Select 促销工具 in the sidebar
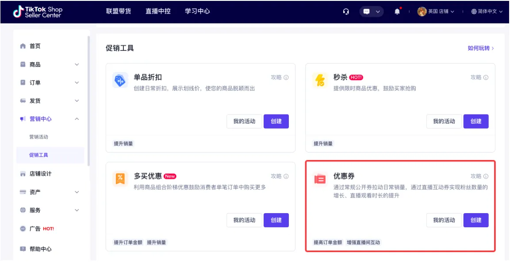Image resolution: width=510 pixels, height=271 pixels. [x=50, y=155]
